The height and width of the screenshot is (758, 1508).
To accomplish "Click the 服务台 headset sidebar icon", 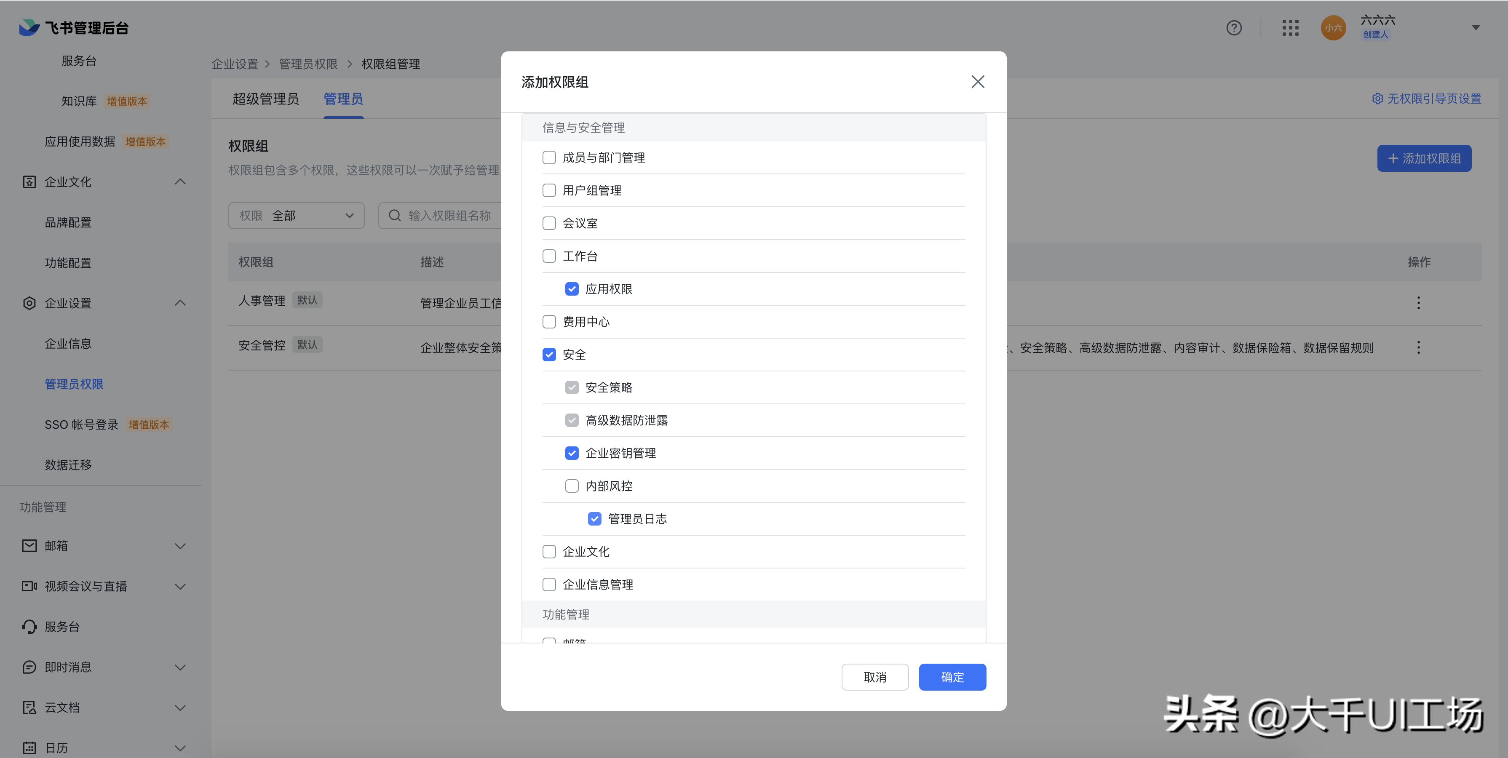I will pos(29,626).
